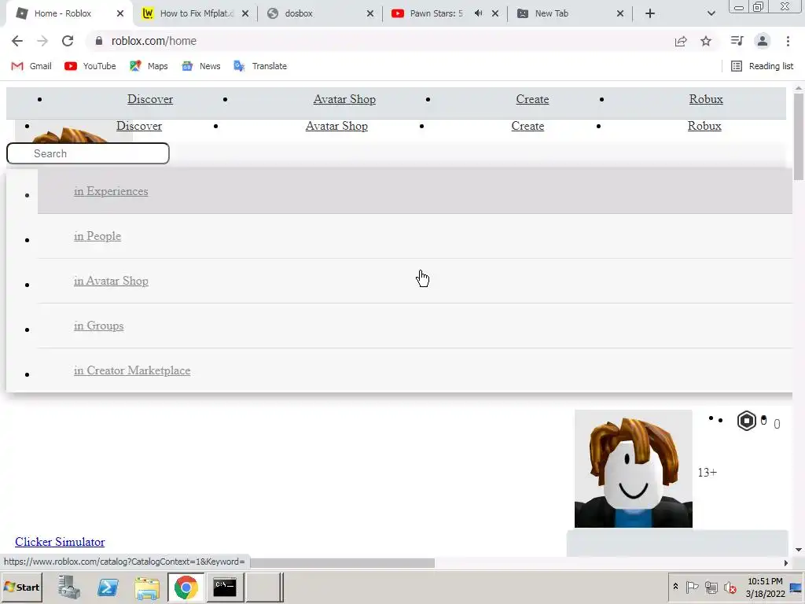Viewport: 805px width, 604px height.
Task: Click Create in the second nav row
Action: point(527,126)
